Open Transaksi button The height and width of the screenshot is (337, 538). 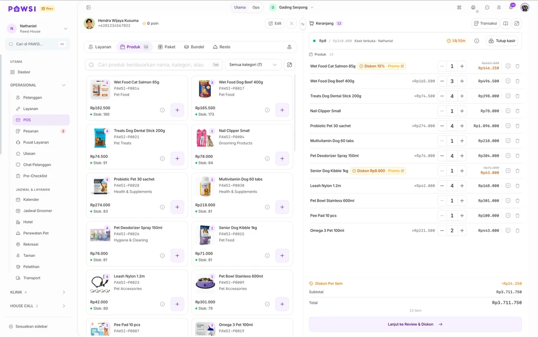[x=485, y=24]
